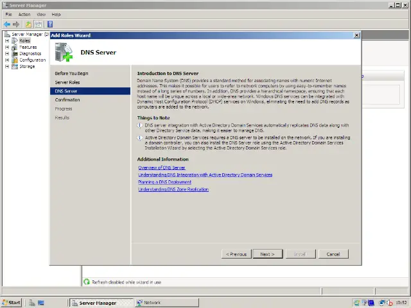Select Diagnostics label in console tree

[x=30, y=53]
